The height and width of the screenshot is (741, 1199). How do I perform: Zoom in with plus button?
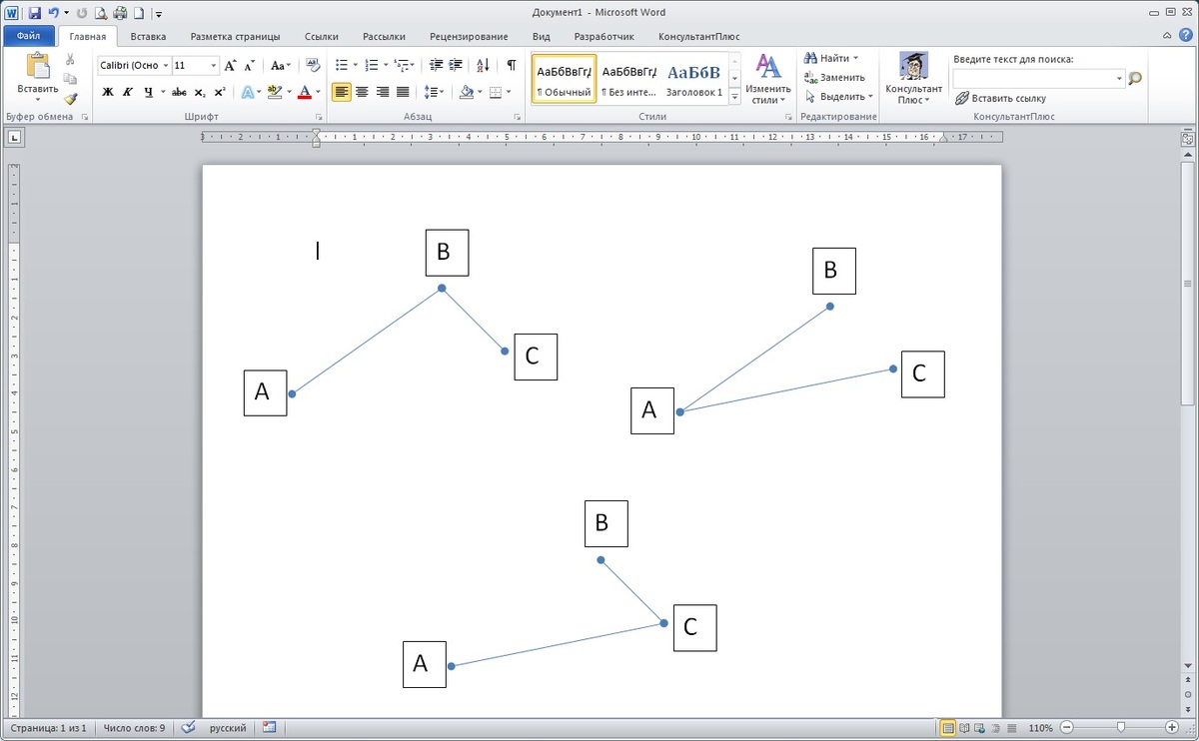(1171, 728)
